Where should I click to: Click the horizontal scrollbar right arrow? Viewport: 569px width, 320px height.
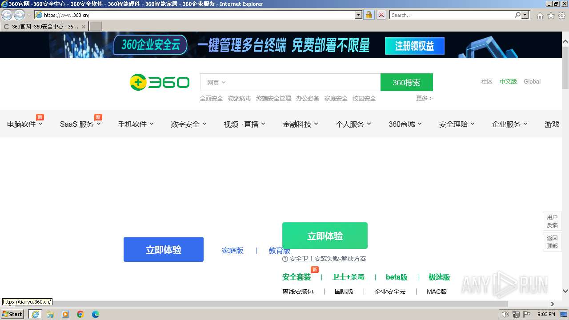[x=553, y=304]
